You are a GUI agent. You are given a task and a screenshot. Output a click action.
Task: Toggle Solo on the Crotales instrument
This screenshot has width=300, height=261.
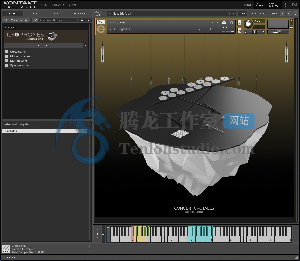coord(240,23)
